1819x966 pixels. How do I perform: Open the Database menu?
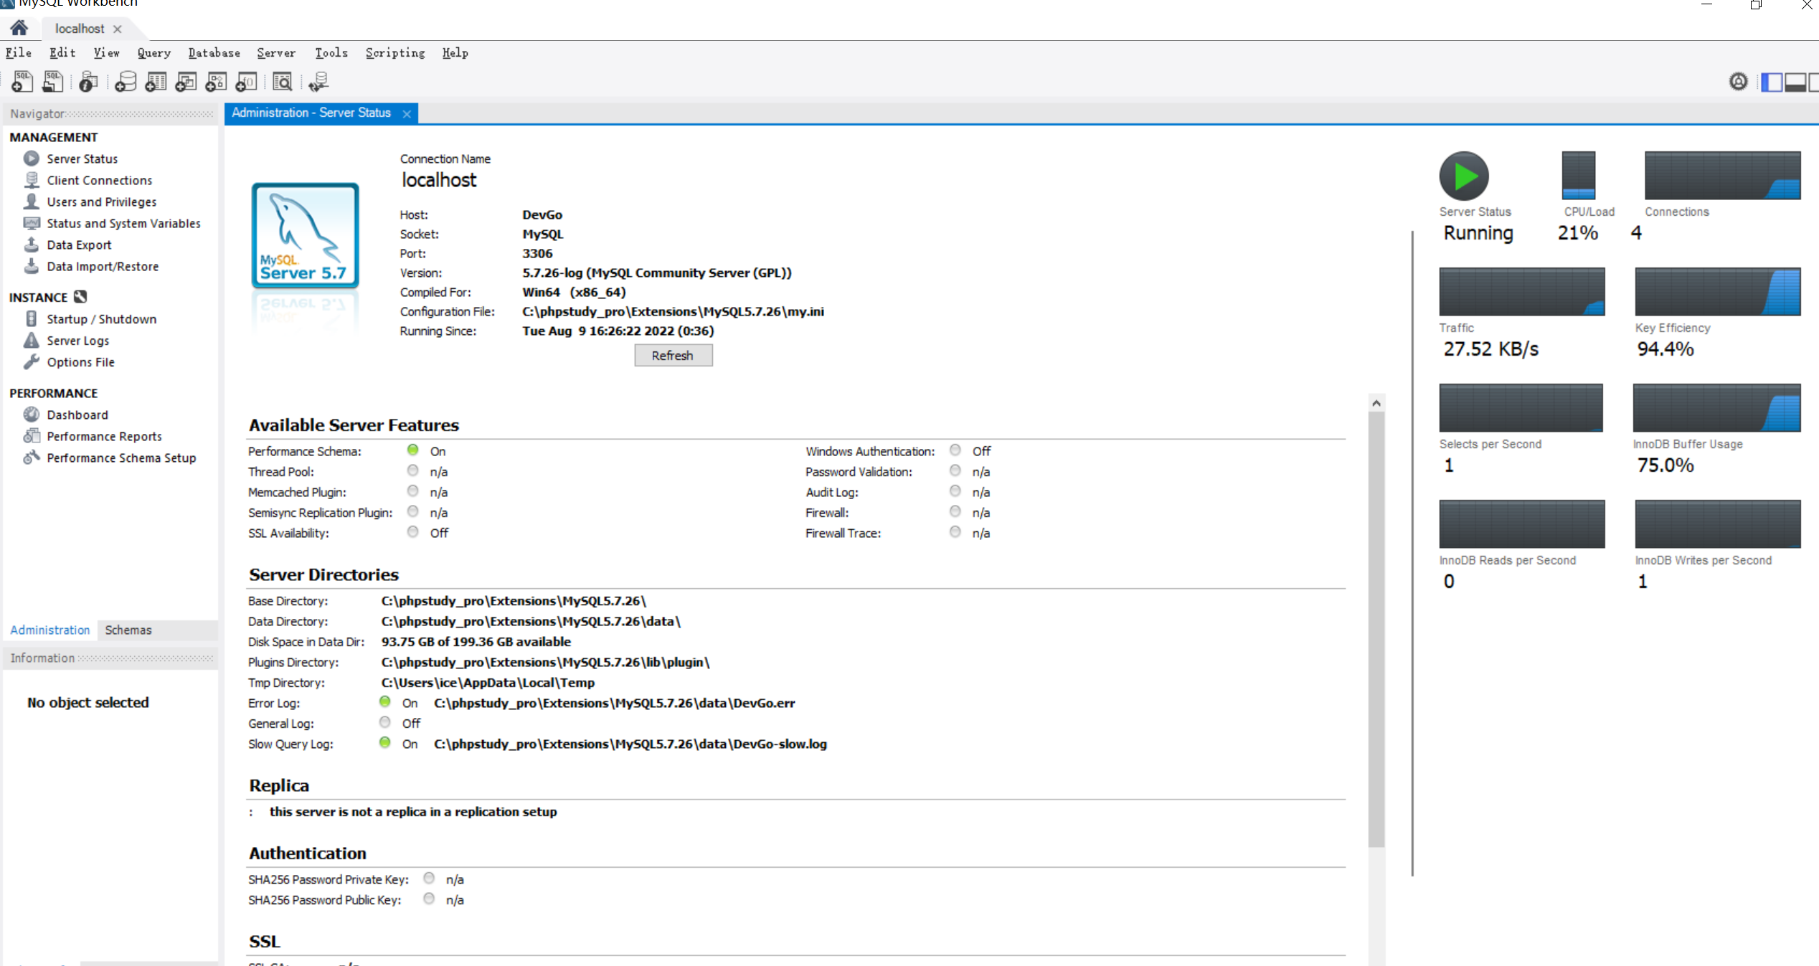click(x=214, y=53)
